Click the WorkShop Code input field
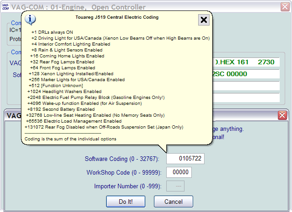 click(x=179, y=172)
